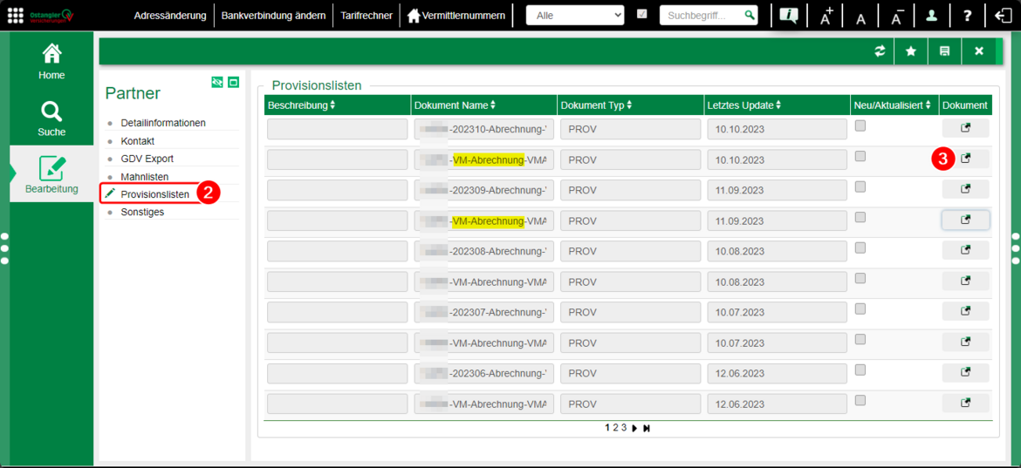Image resolution: width=1021 pixels, height=468 pixels.
Task: Select Bearbeitung in left sidebar
Action: pyautogui.click(x=51, y=175)
